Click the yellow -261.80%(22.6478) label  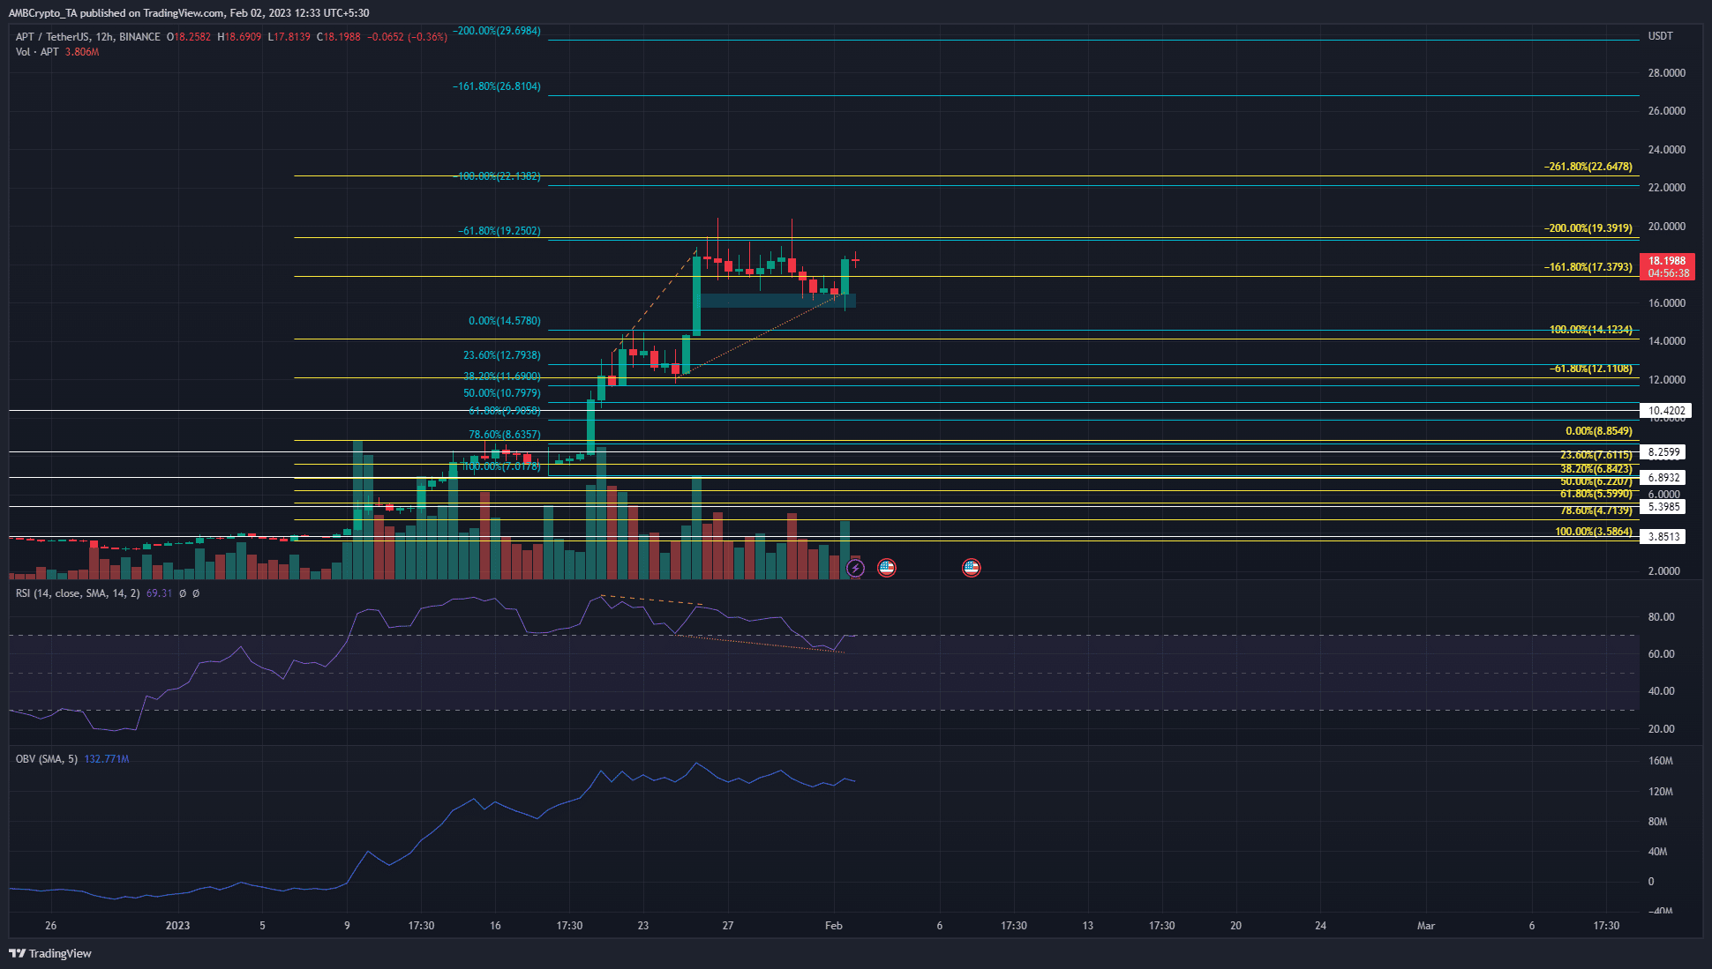click(x=1588, y=167)
